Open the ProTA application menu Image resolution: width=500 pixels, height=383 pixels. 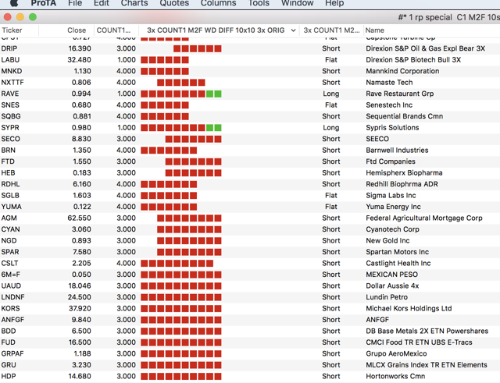click(44, 3)
